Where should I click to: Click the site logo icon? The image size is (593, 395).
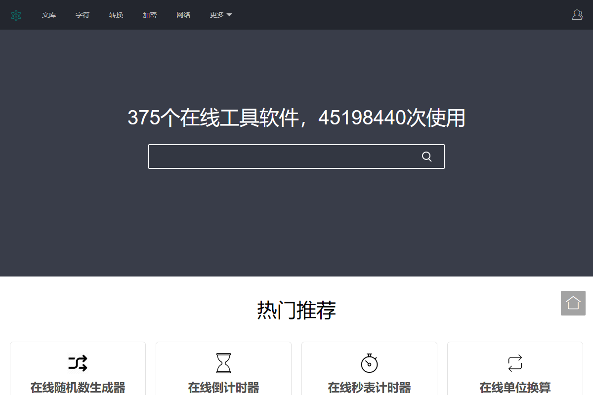pos(16,15)
